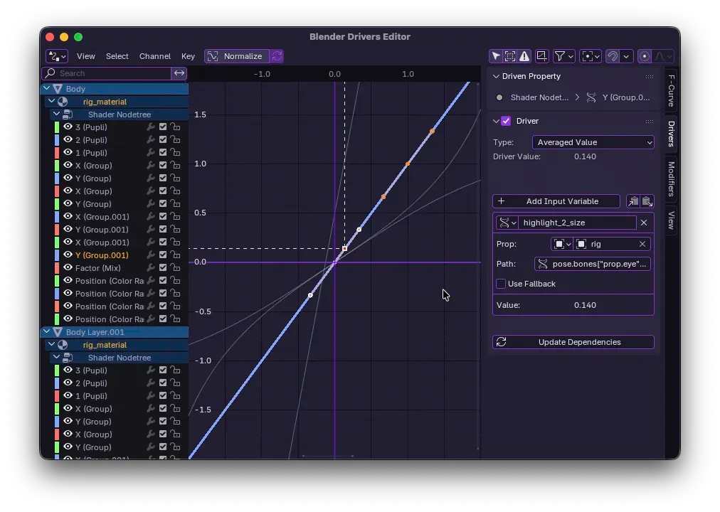Image resolution: width=720 pixels, height=512 pixels.
Task: Hide the 2 (Pupli) channel with its eye toggle
Action: (x=68, y=139)
